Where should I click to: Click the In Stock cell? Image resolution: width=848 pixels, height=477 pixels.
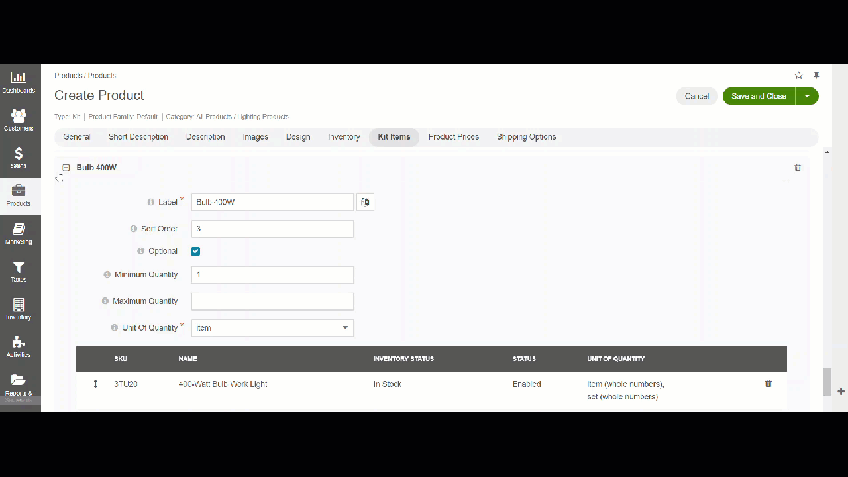coord(388,384)
